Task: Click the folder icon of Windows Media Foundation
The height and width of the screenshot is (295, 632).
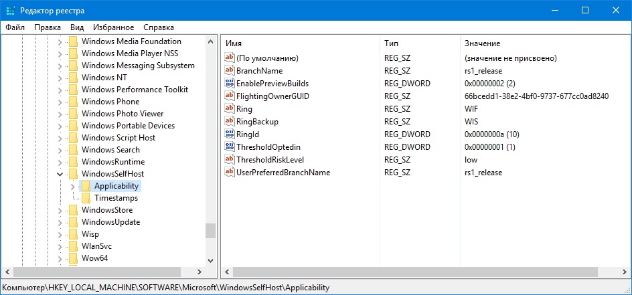Action: (x=73, y=41)
